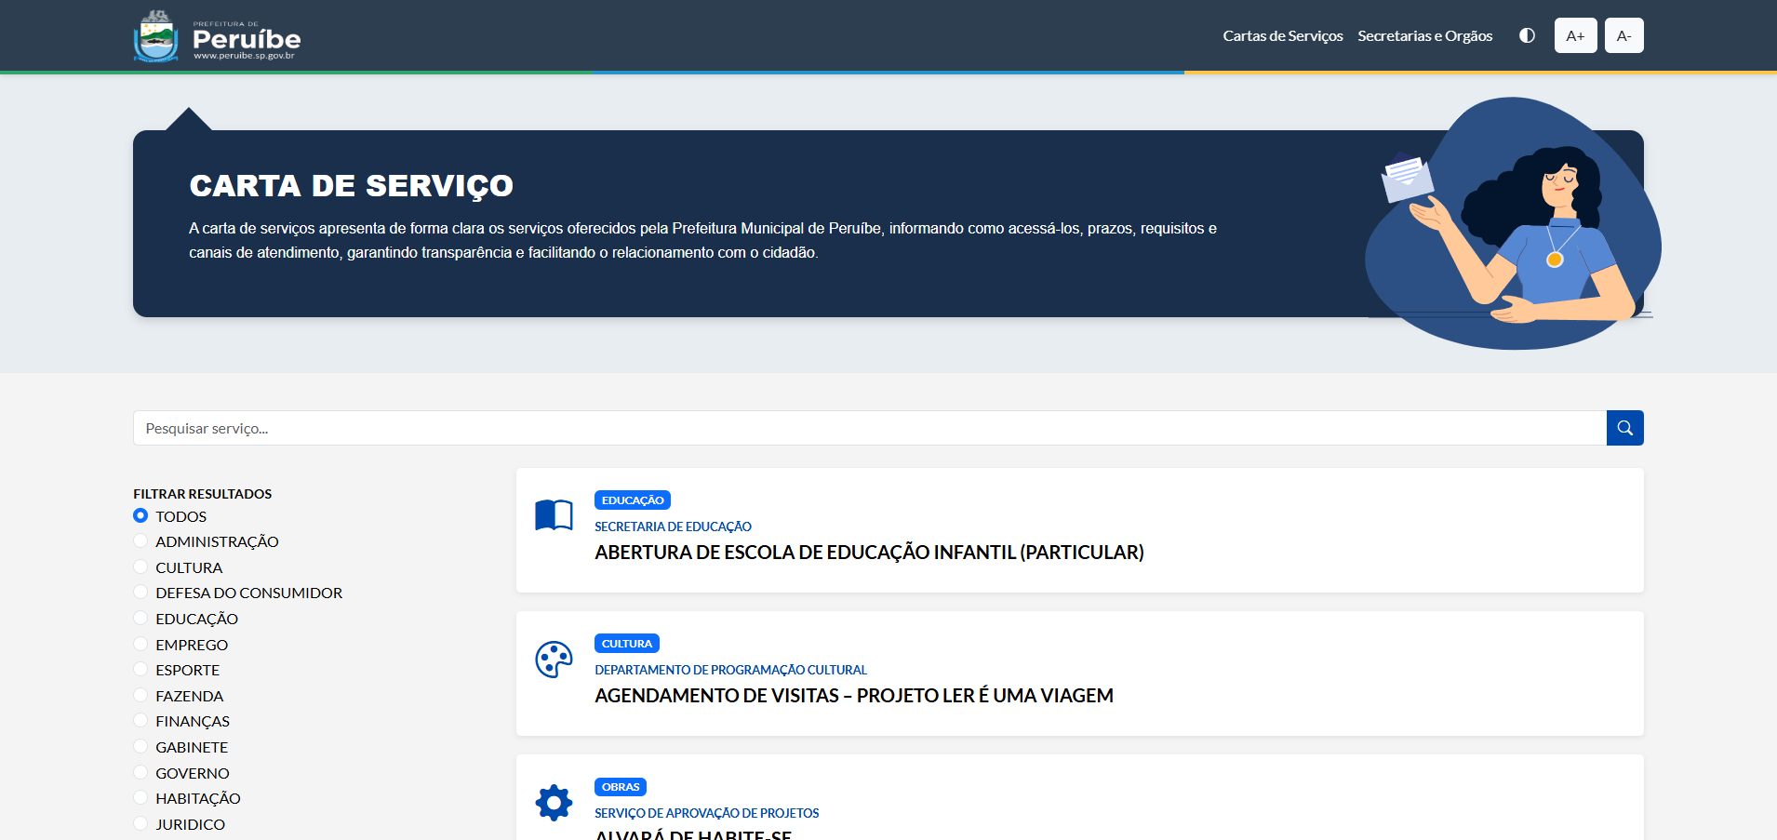The height and width of the screenshot is (840, 1777).
Task: Click the CULTURA category badge on card
Action: [x=627, y=643]
